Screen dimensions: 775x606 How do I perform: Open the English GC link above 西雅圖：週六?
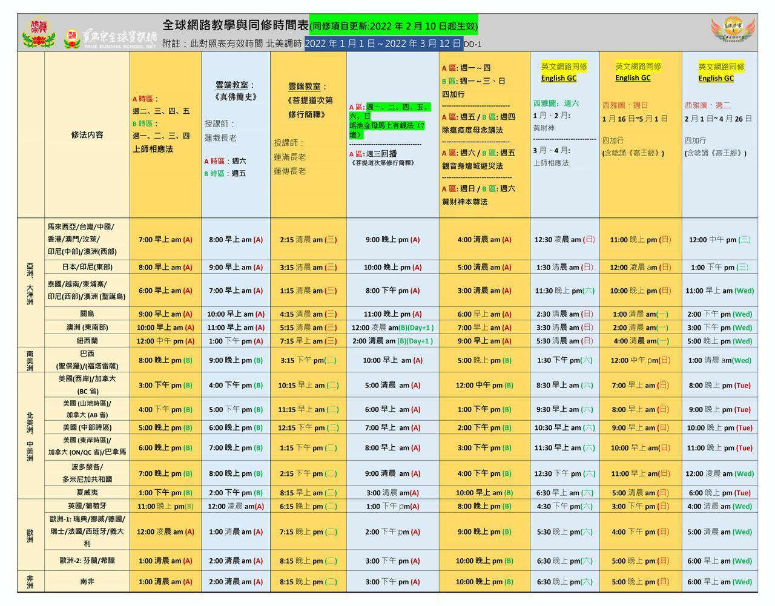click(558, 78)
